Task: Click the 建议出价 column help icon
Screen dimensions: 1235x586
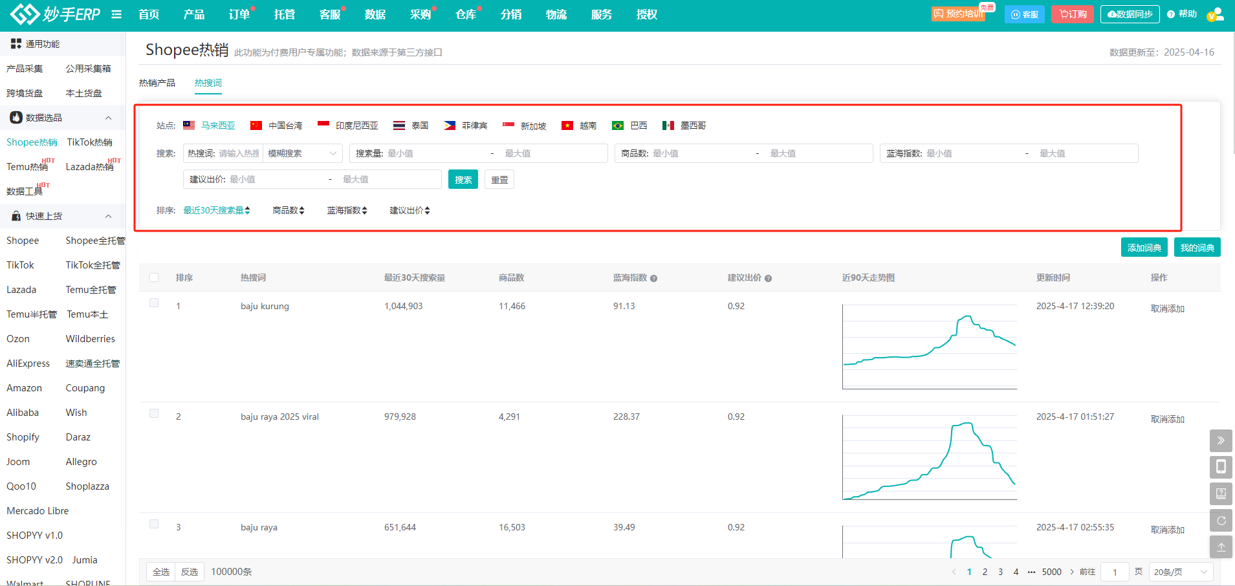Action: pos(769,278)
